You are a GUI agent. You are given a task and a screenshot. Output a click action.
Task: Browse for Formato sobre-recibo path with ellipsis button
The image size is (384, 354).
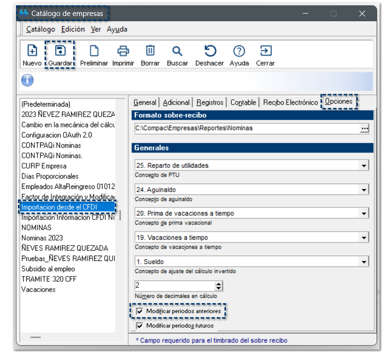364,128
